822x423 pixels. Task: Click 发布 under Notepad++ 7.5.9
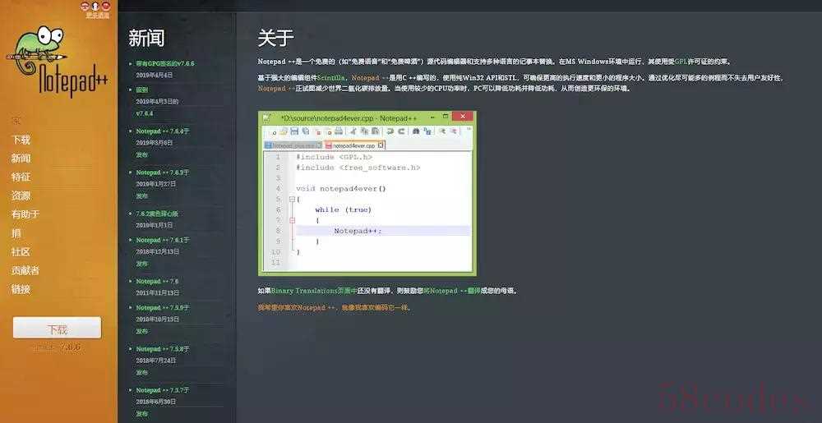142,331
